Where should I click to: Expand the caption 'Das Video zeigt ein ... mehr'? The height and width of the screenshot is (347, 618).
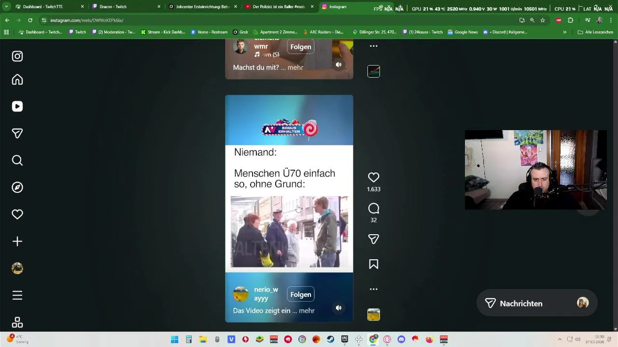click(274, 311)
